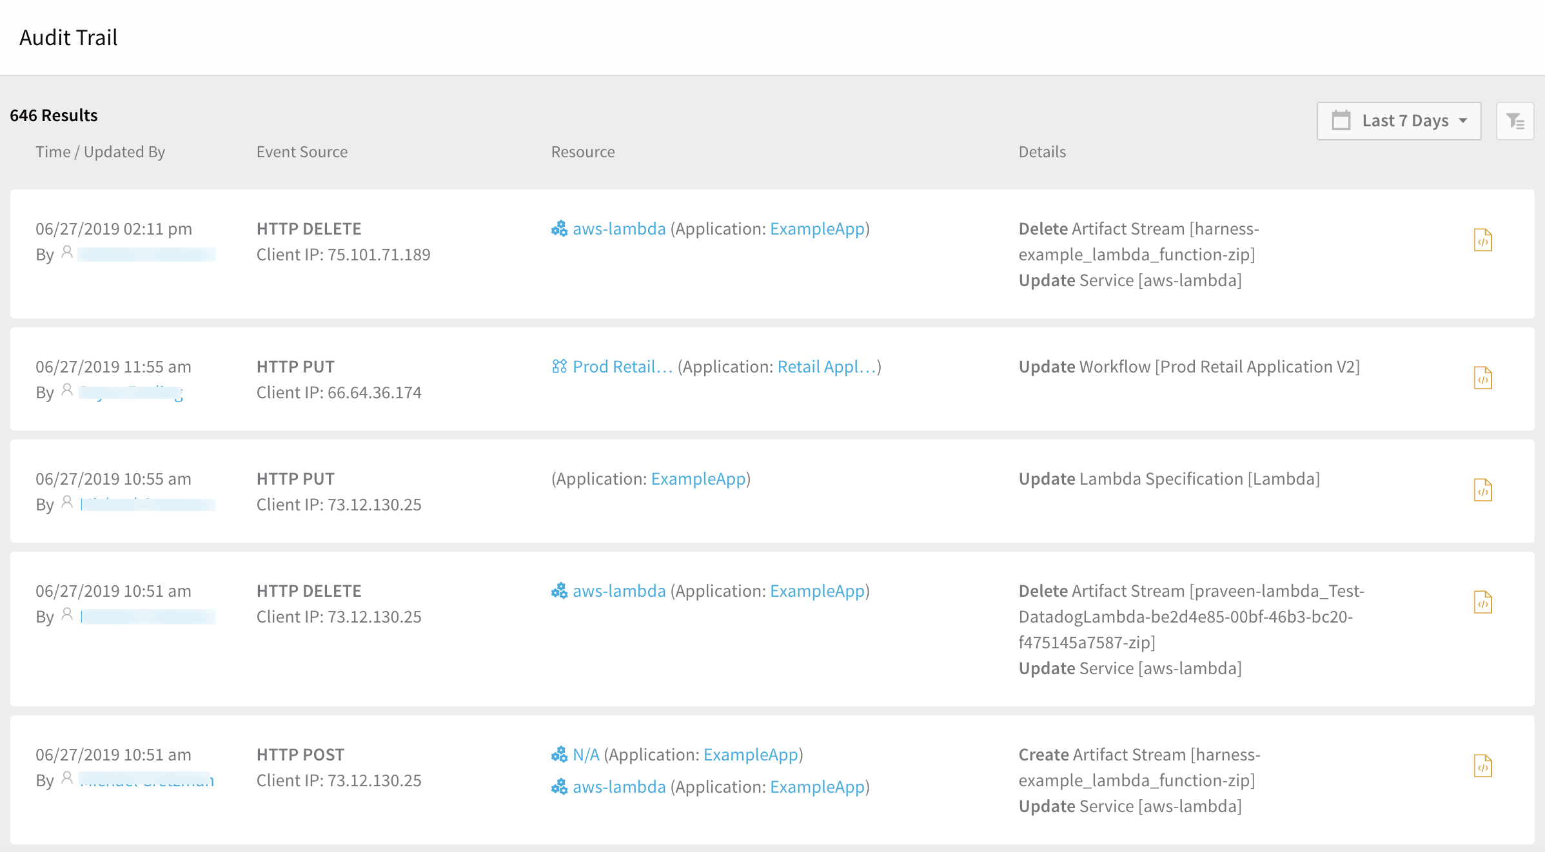
Task: Open ExampleApp link on the second line of the HTTP POST row
Action: 817,787
